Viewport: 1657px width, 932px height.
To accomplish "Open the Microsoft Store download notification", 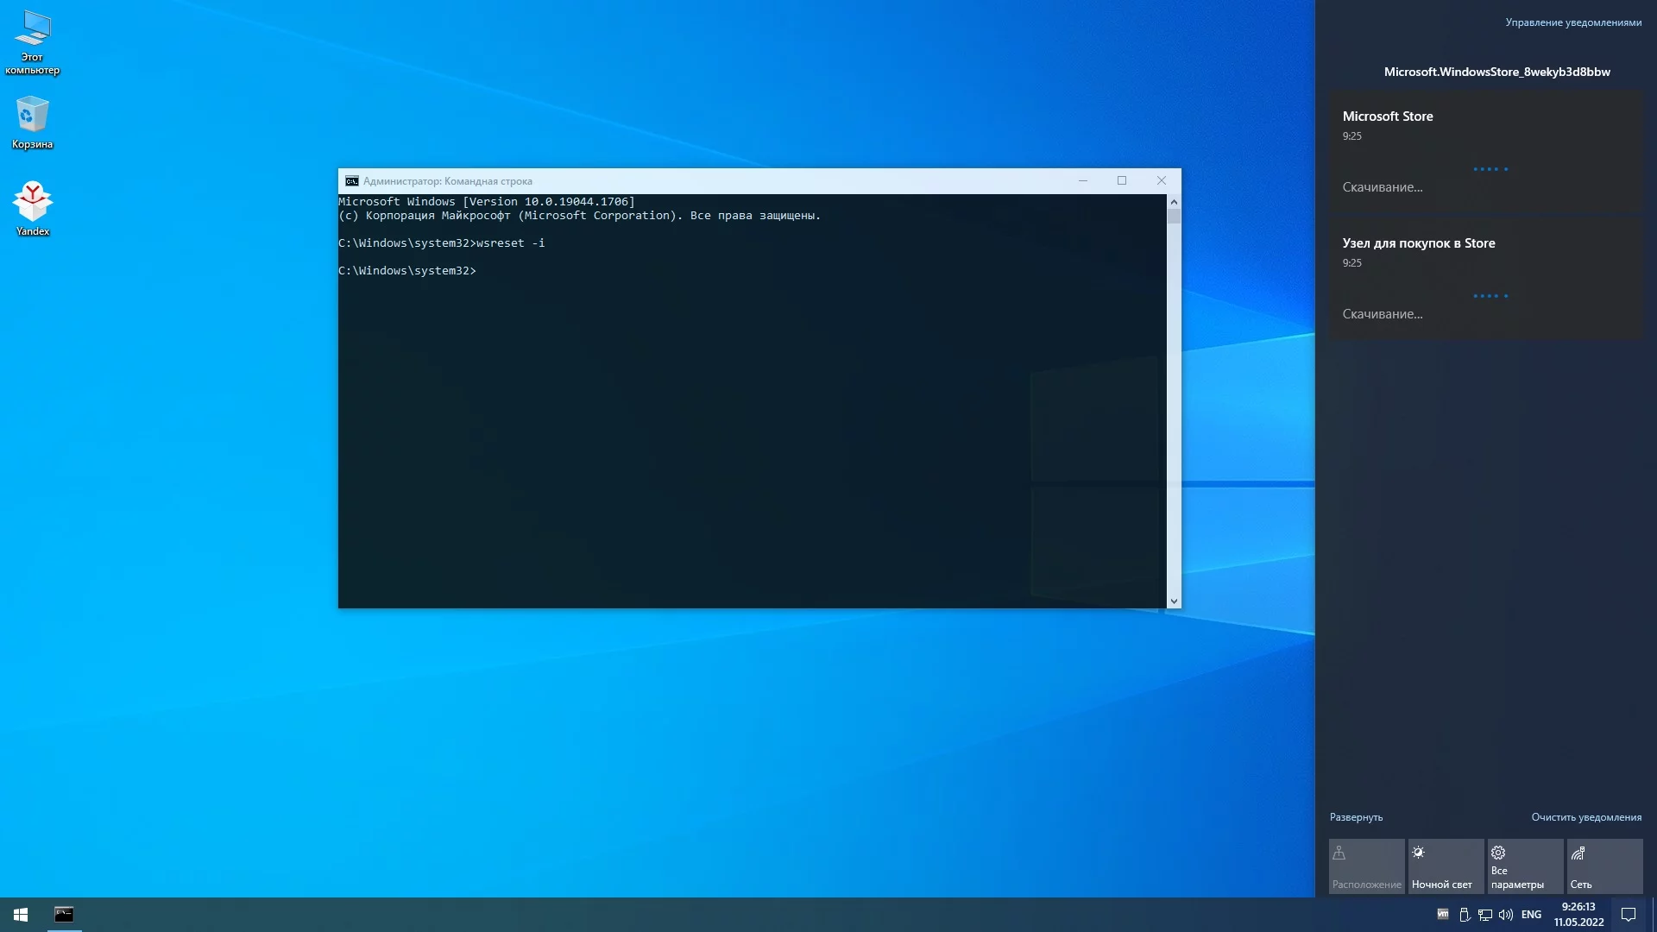I will pos(1485,151).
